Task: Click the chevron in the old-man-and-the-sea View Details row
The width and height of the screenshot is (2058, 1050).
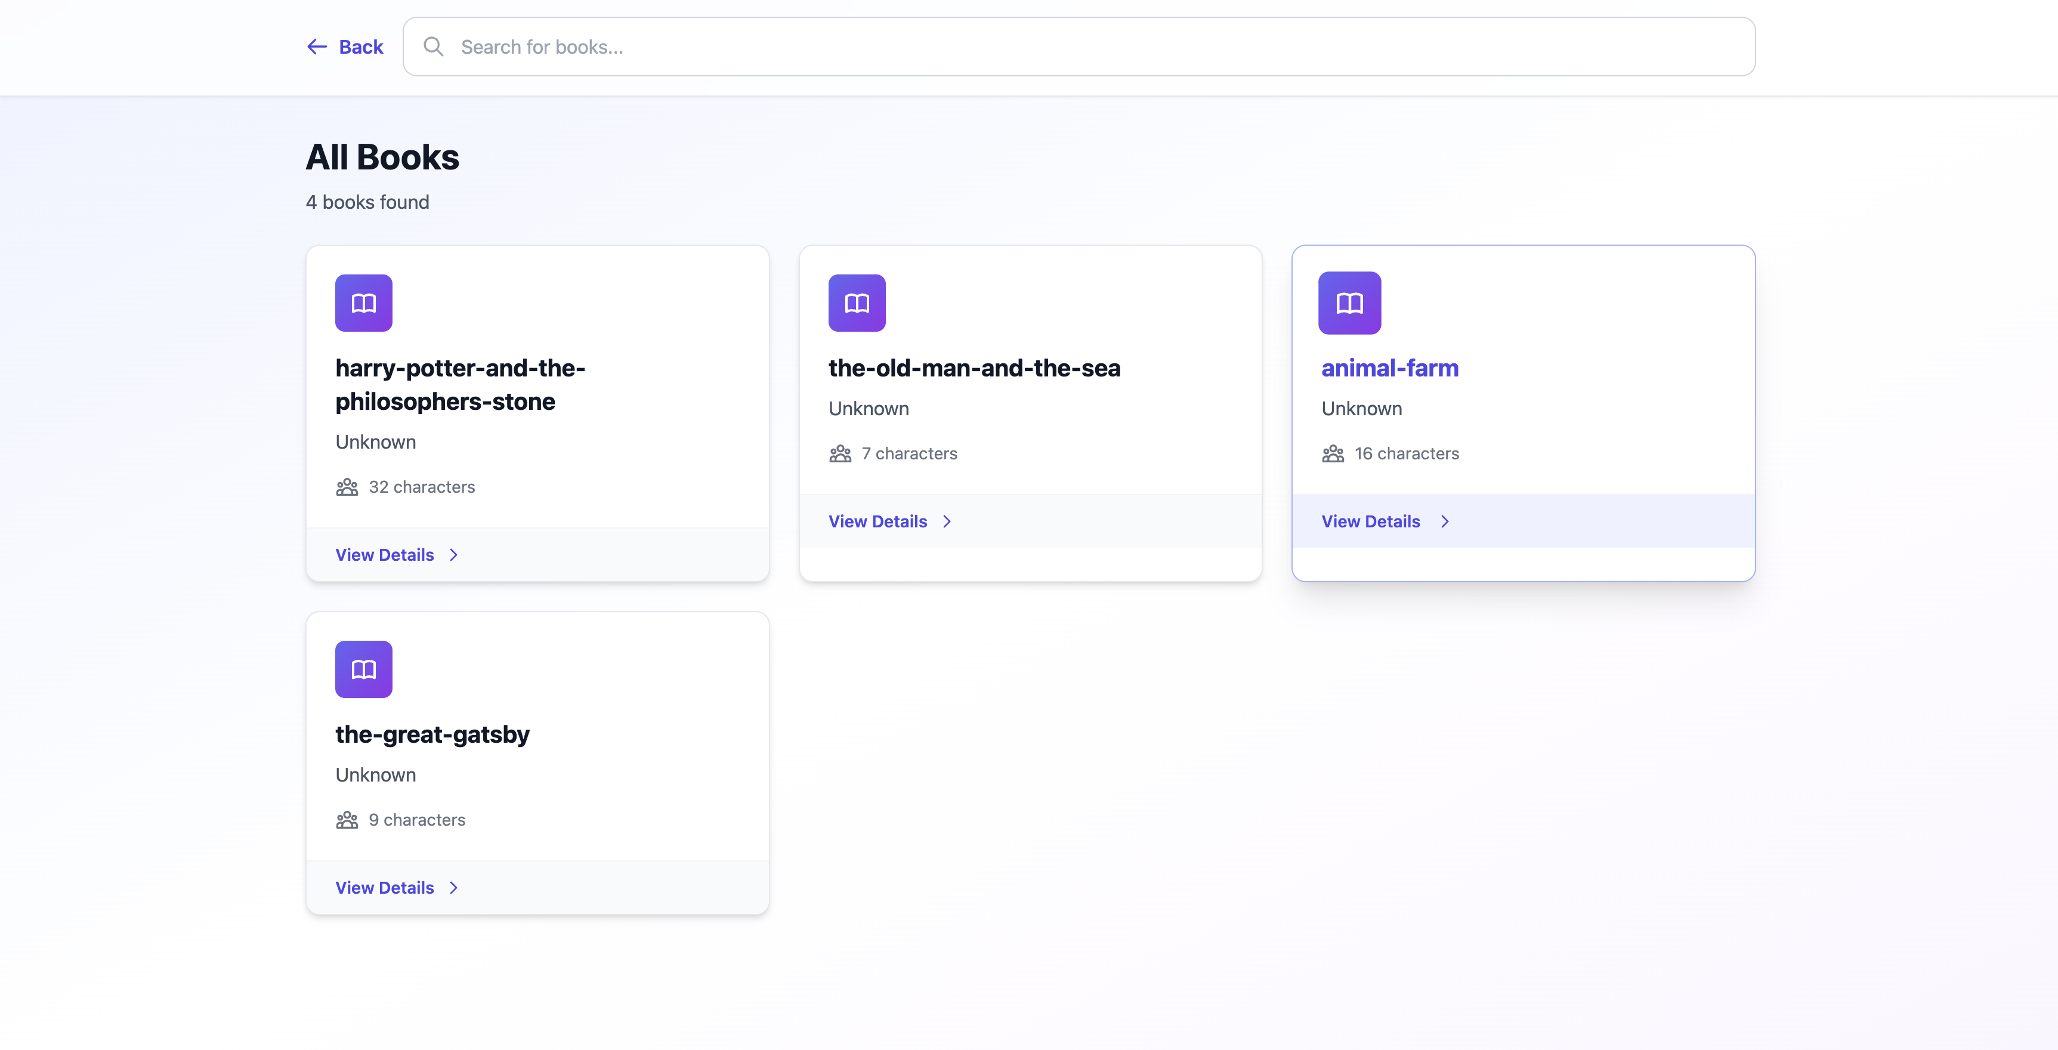Action: (x=947, y=522)
